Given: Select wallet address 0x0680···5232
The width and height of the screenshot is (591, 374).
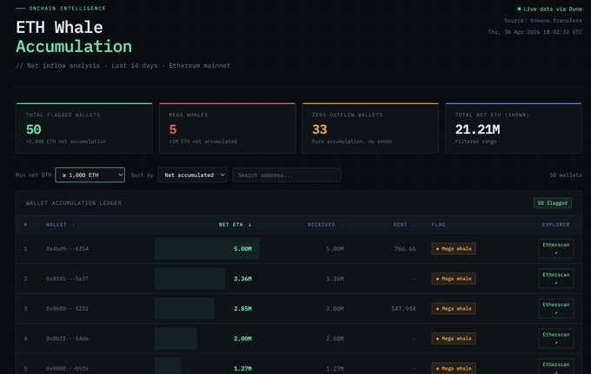Looking at the screenshot, I should click(x=67, y=309).
